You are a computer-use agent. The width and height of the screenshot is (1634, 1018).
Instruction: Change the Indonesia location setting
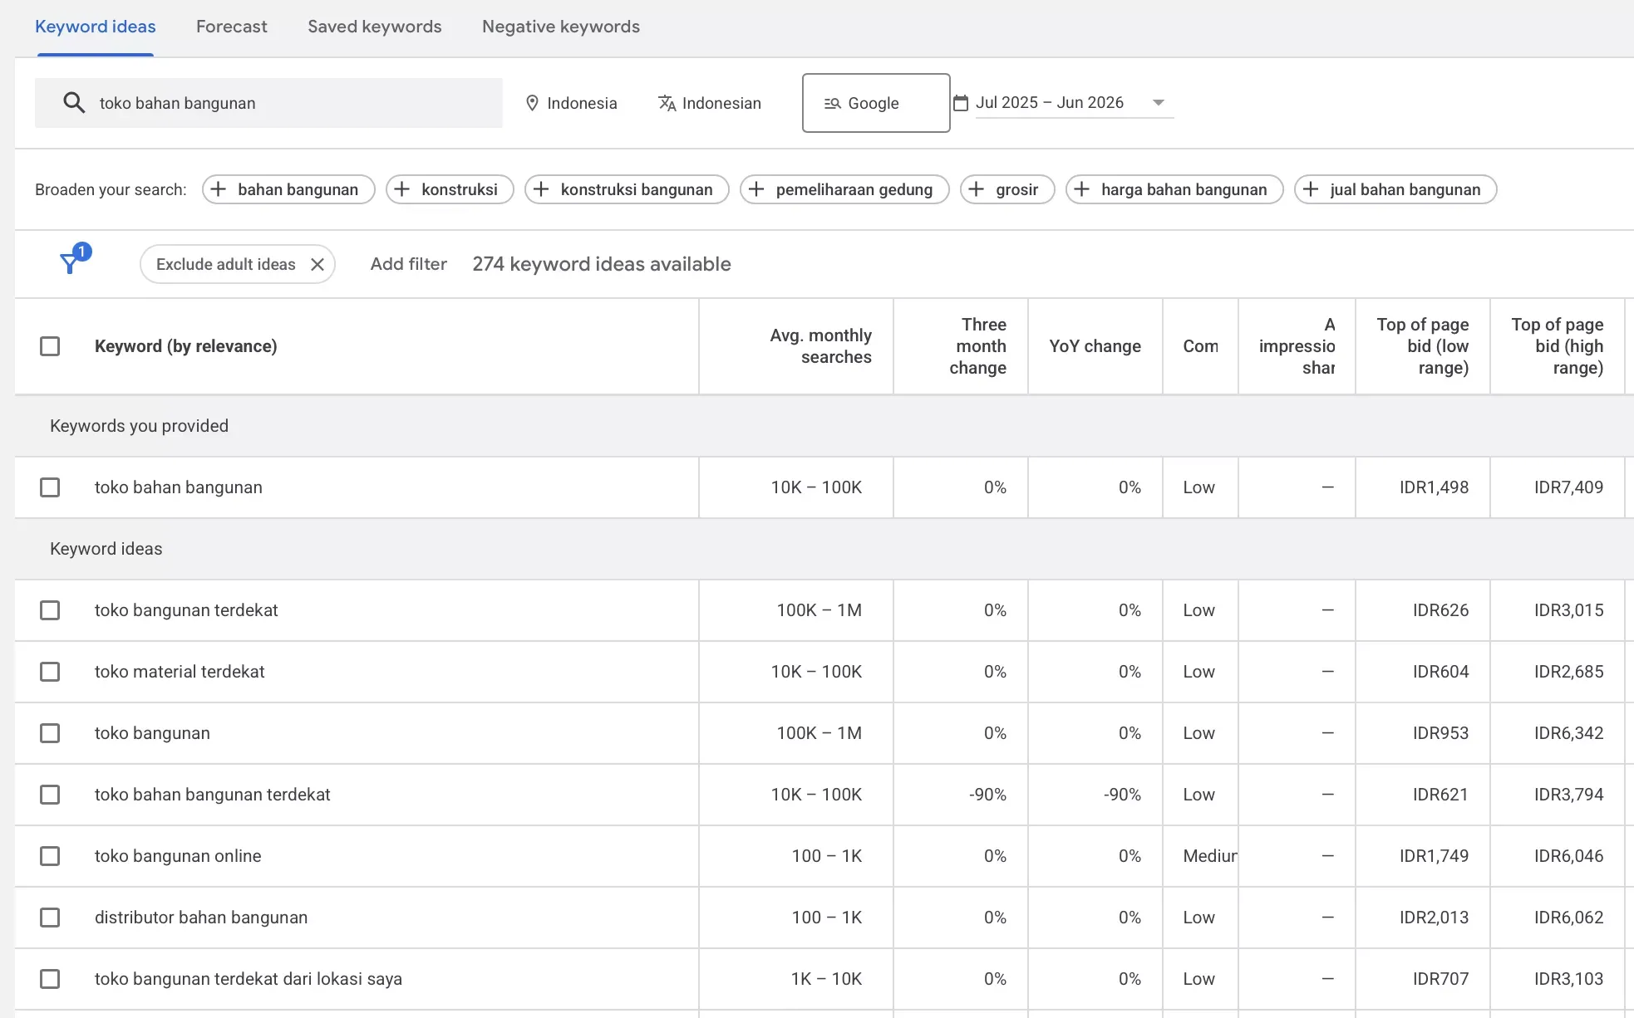click(x=572, y=103)
